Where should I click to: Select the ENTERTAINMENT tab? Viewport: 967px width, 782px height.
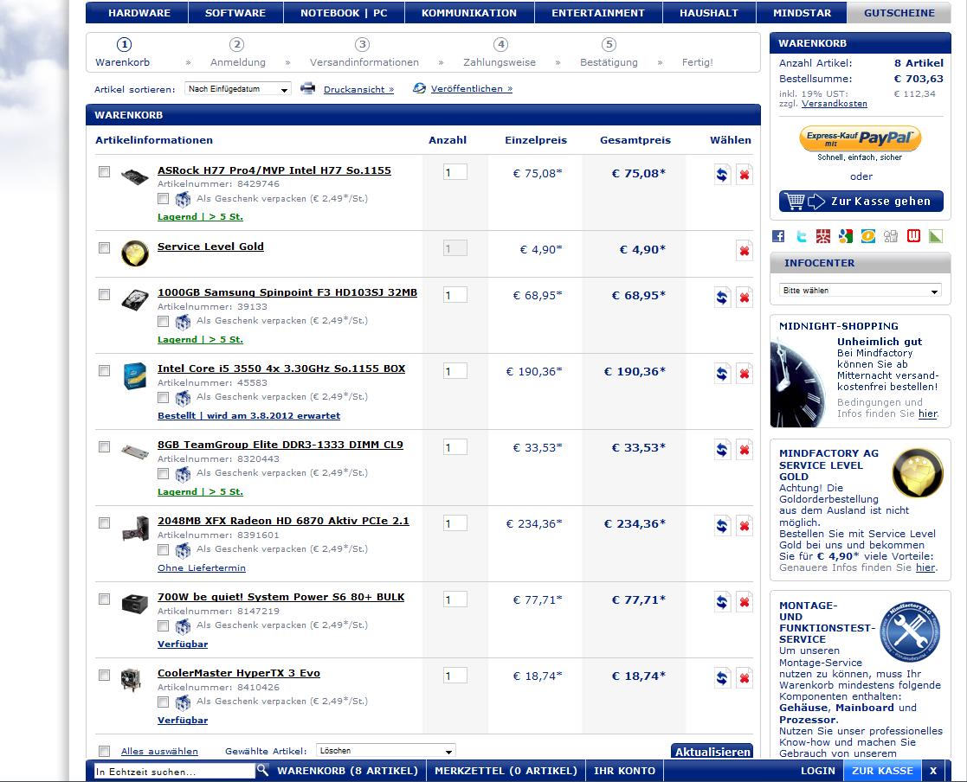click(598, 13)
